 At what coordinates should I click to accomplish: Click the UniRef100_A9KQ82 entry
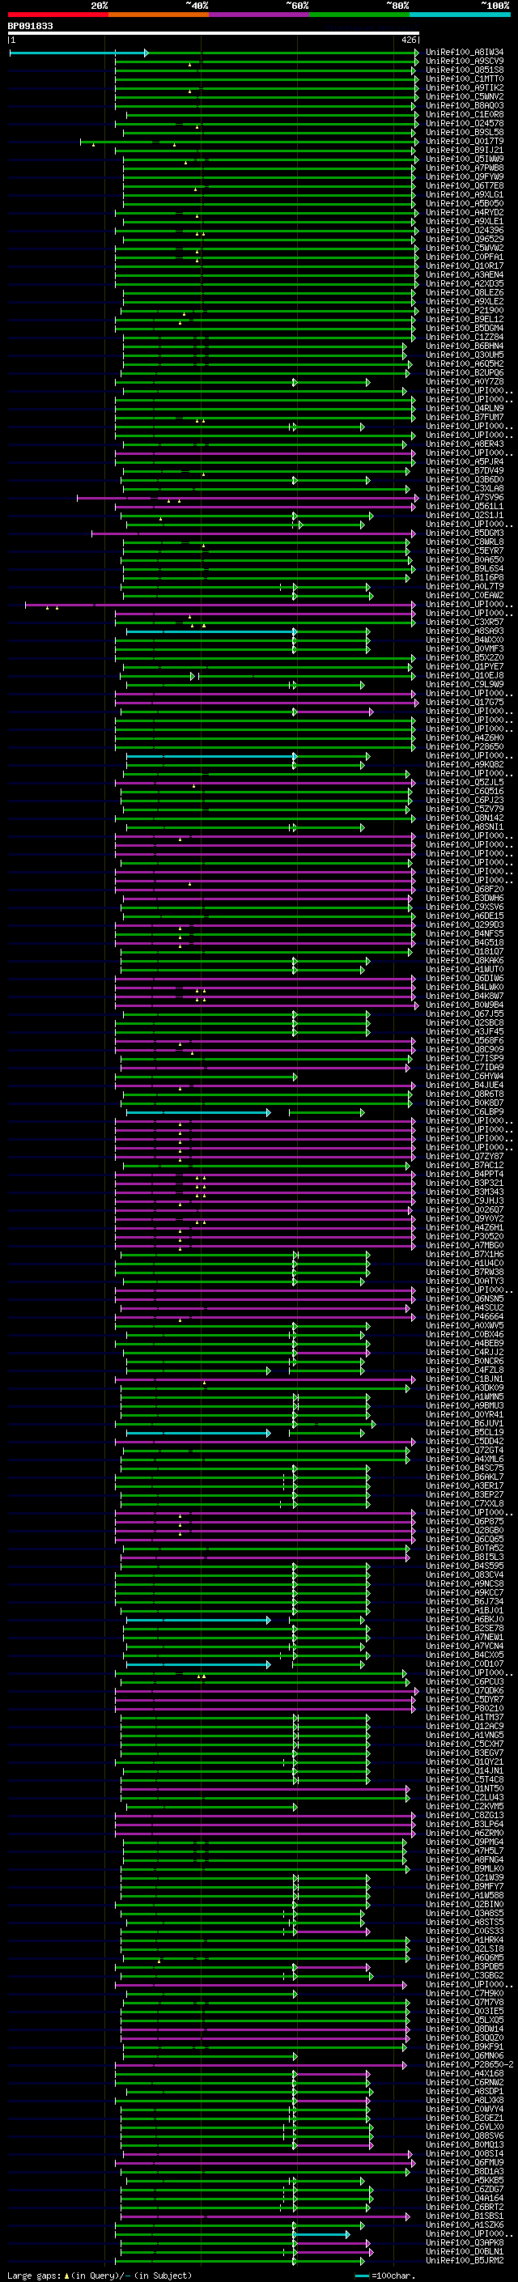465,764
